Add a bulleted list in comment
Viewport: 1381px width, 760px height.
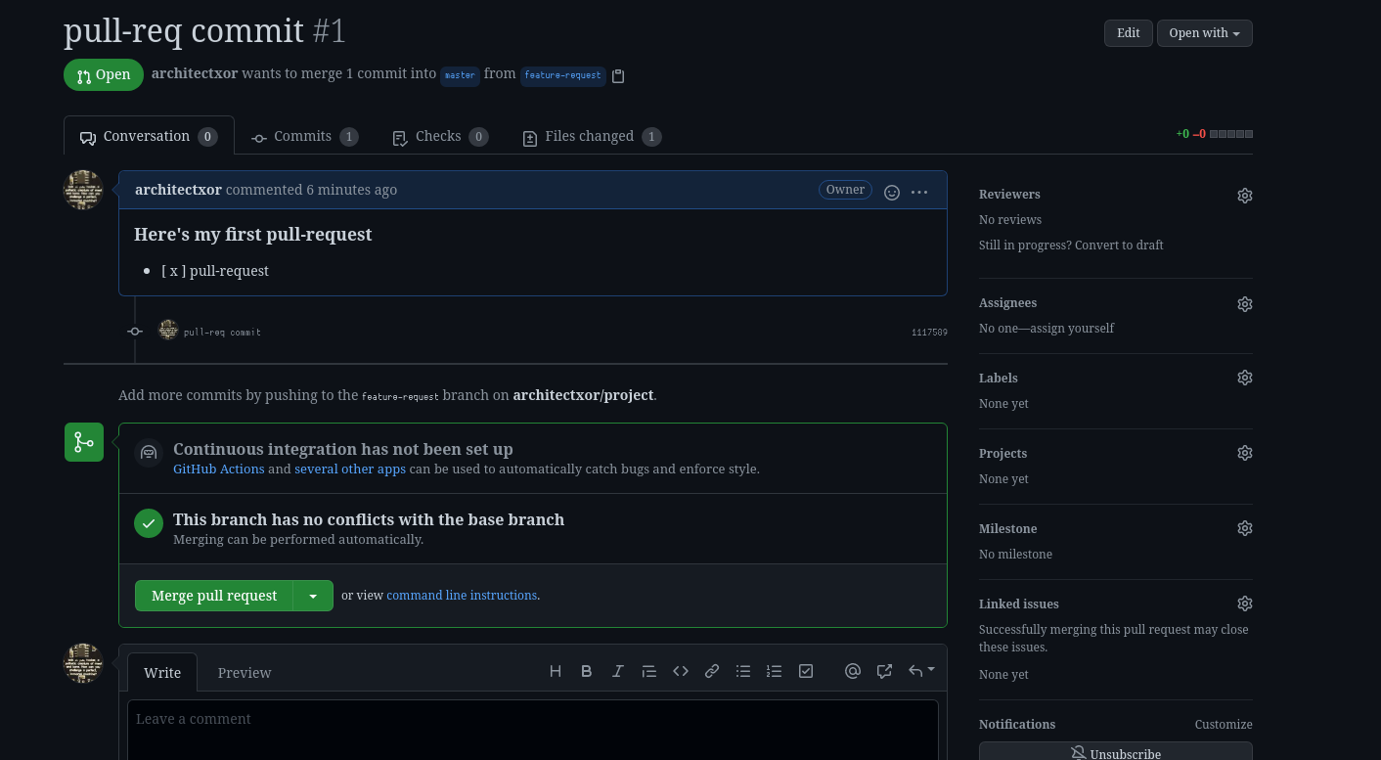click(743, 671)
